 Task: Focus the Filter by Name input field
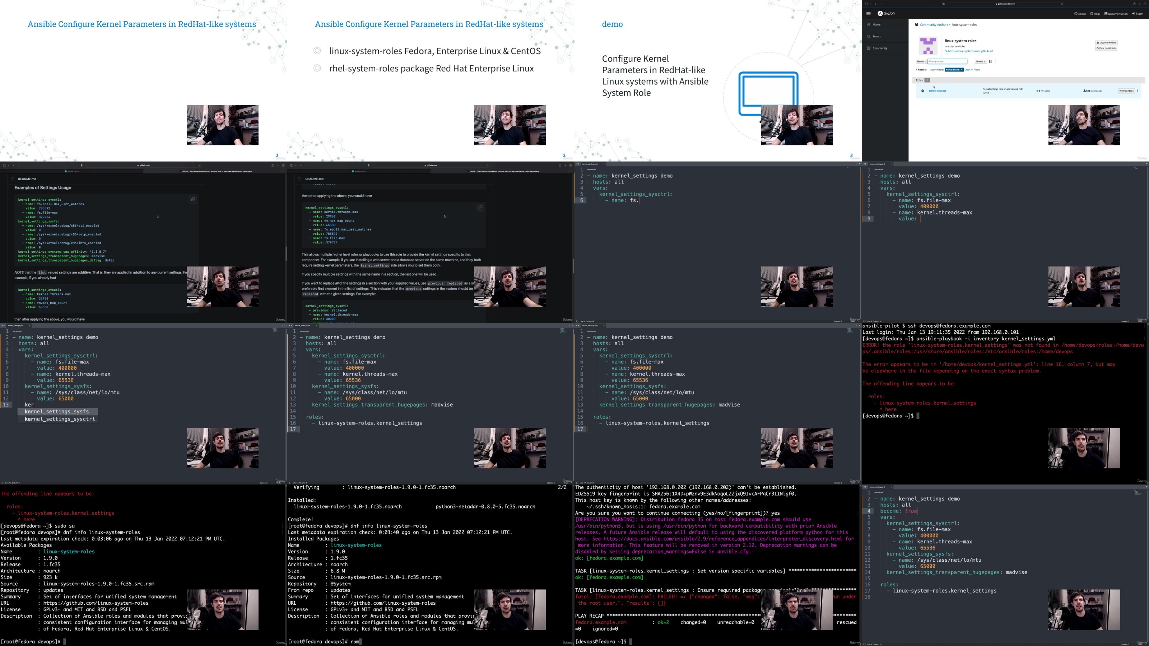[x=947, y=61]
